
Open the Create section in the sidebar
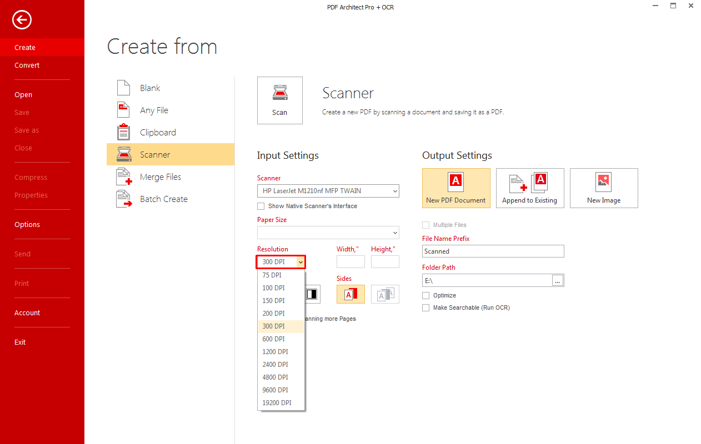point(42,48)
